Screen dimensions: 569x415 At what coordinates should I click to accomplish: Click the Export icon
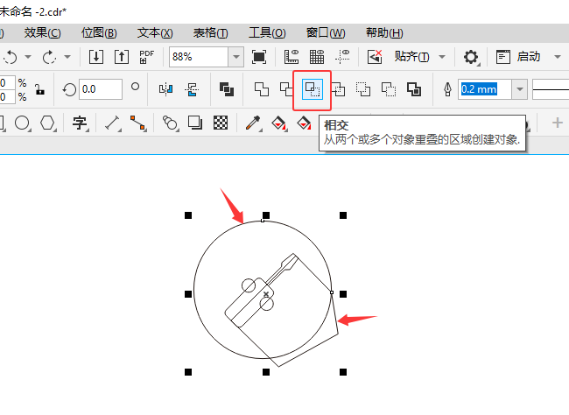click(122, 57)
